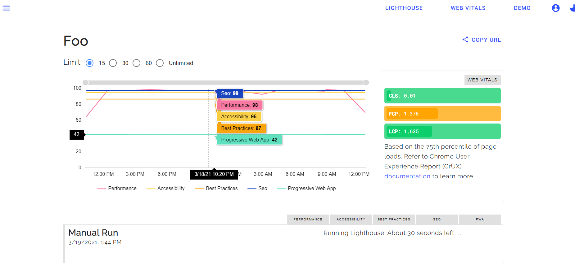Toggle Progressive Web App legend entry
Image resolution: width=575 pixels, height=265 pixels.
pyautogui.click(x=306, y=188)
